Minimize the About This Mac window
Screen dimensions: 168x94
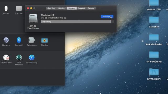(x=31, y=8)
